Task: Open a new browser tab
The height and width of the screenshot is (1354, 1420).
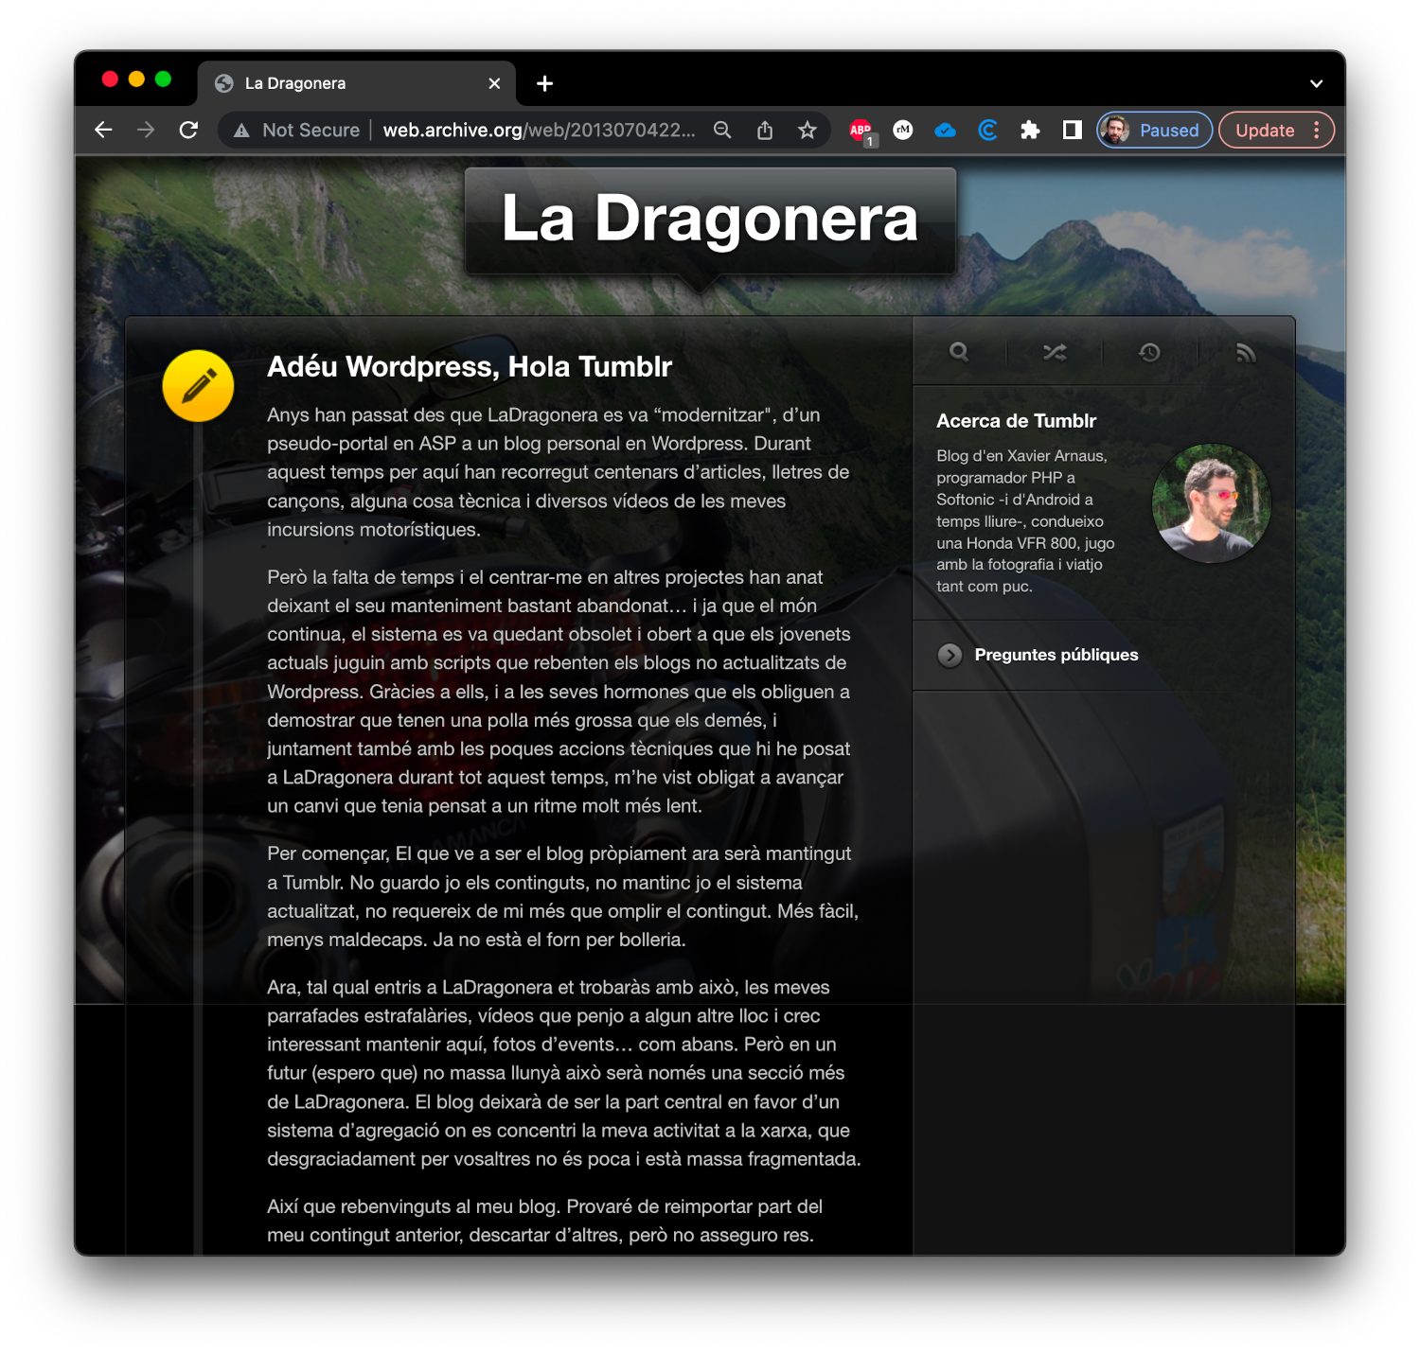Action: click(544, 83)
